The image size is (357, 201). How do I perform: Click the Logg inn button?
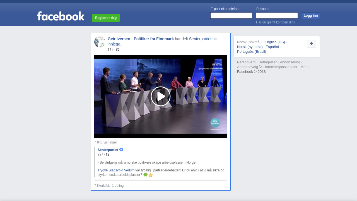[311, 16]
